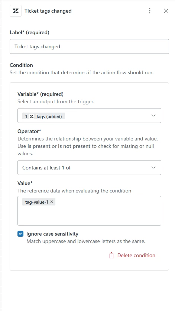Close the Ticket tags changed panel
This screenshot has width=175, height=311.
(x=166, y=11)
